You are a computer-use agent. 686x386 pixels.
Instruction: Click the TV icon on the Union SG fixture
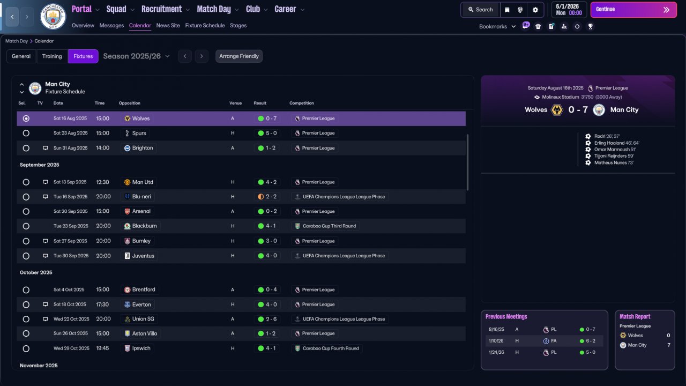[x=46, y=319]
